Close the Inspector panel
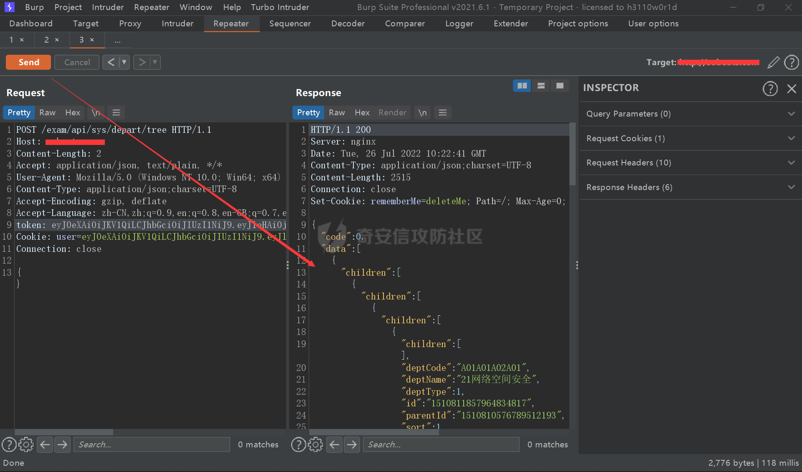Image resolution: width=802 pixels, height=472 pixels. (792, 89)
